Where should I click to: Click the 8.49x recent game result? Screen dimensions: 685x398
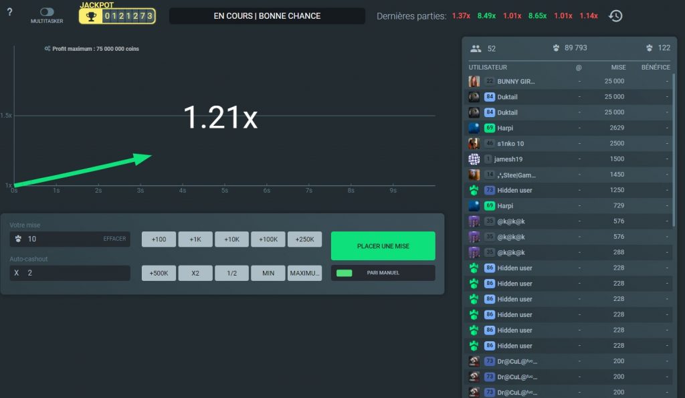(x=486, y=15)
